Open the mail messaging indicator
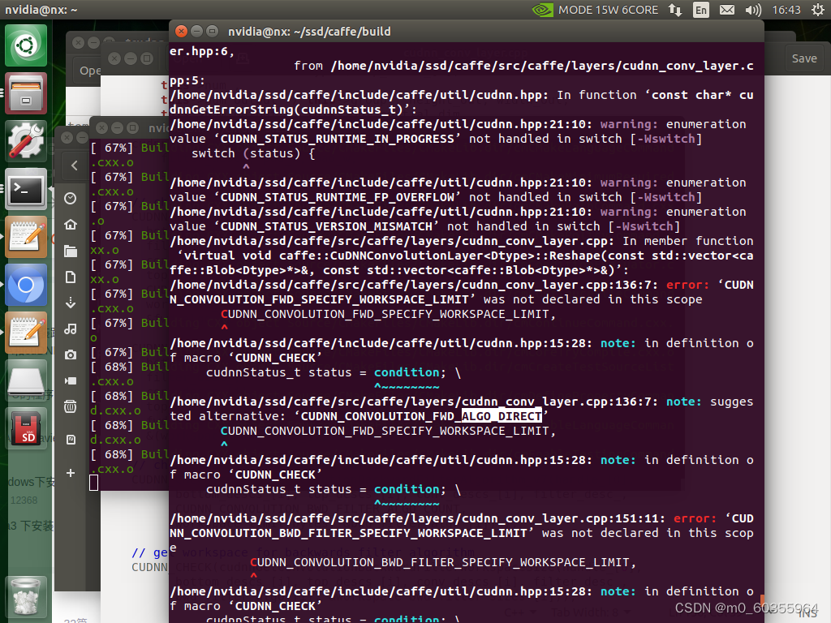 (x=727, y=10)
